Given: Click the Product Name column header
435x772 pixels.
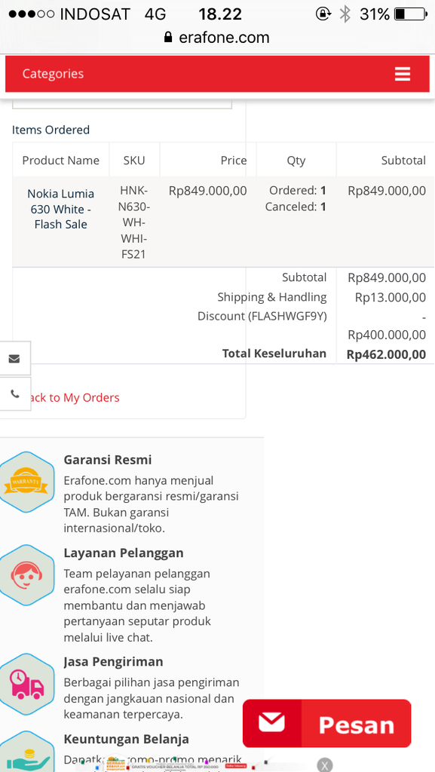Looking at the screenshot, I should [60, 161].
